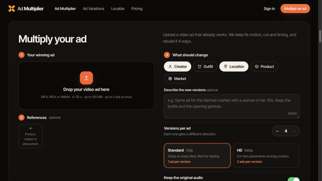Click the 'References' heading text
The height and width of the screenshot is (181, 322).
click(37, 117)
